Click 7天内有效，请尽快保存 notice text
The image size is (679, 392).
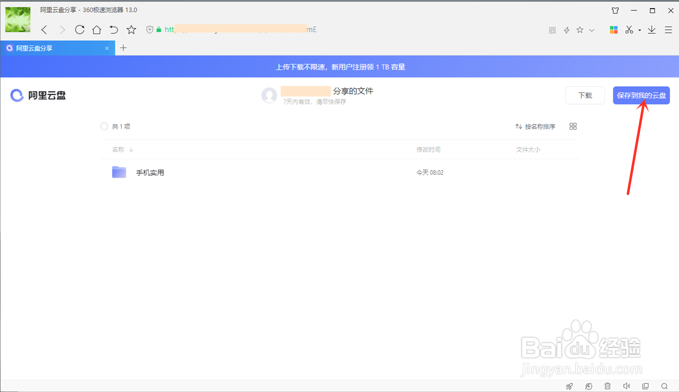coord(315,102)
